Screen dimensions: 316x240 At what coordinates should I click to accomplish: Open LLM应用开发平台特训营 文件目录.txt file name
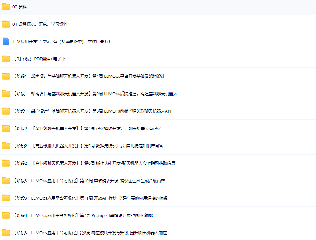coord(61,42)
